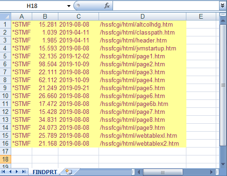Click cell with /hssfcgi/html/classpath.htm
Image resolution: width=227 pixels, height=176 pixels.
[x=142, y=32]
